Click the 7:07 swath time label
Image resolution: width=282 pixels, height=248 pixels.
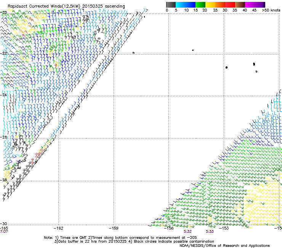coord(4,232)
